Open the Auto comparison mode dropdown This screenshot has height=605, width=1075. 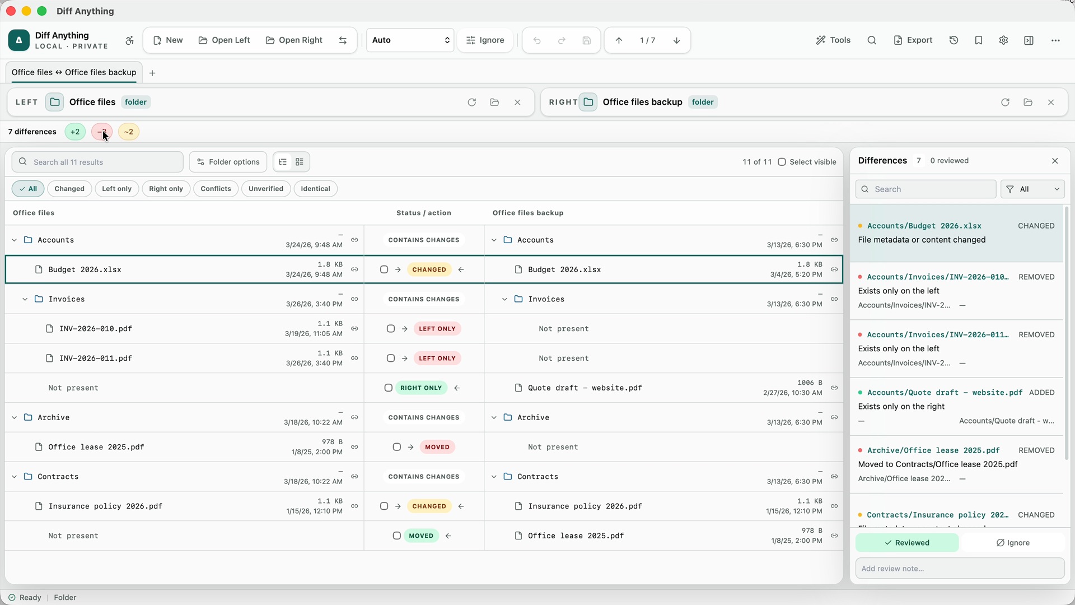pyautogui.click(x=410, y=40)
